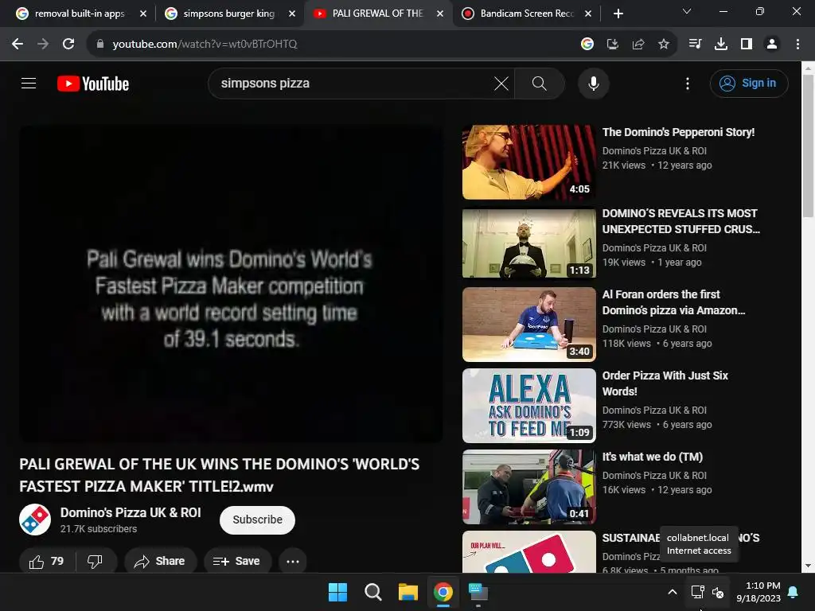Open the 0:41 fire engine video thumbnail
The width and height of the screenshot is (815, 611).
tap(529, 487)
